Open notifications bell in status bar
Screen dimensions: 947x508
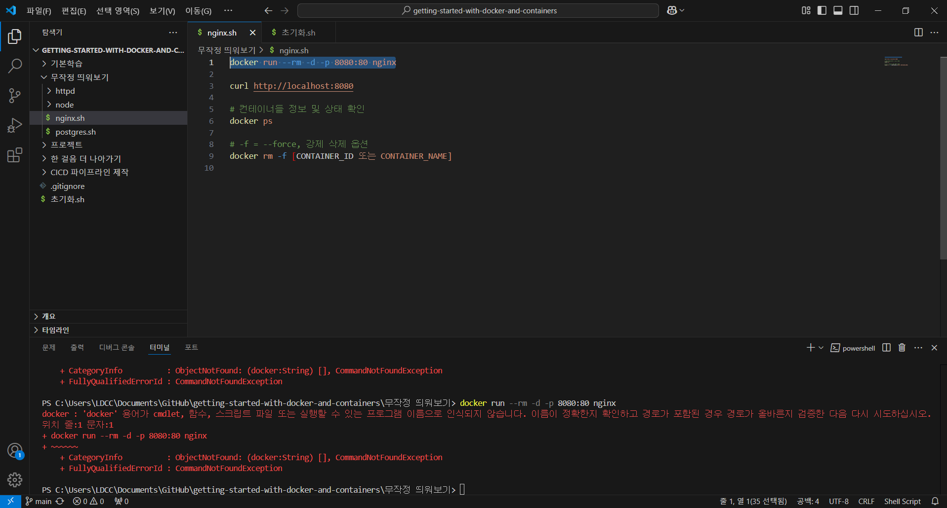[x=935, y=501]
